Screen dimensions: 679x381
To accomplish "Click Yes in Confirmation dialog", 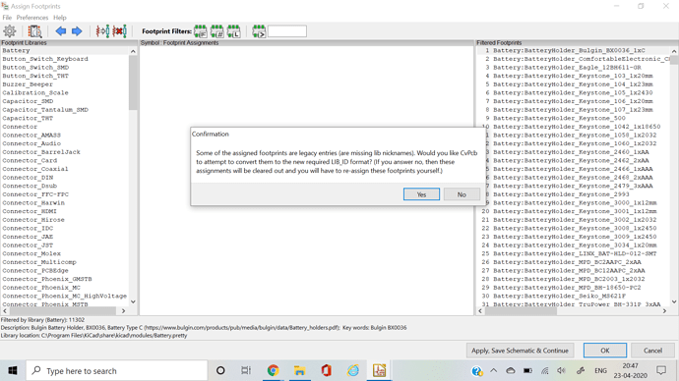I will [421, 194].
